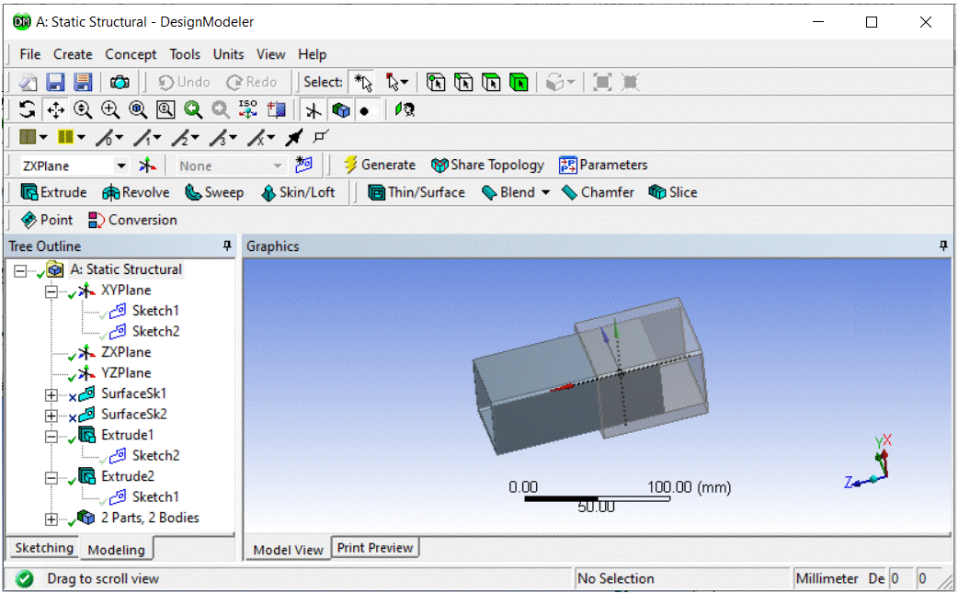958x593 pixels.
Task: Open the multiple edges (X) display dropdown
Action: pos(270,137)
